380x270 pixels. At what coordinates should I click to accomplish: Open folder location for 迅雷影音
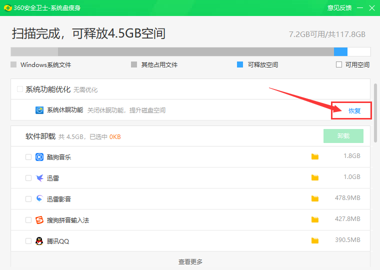315,198
